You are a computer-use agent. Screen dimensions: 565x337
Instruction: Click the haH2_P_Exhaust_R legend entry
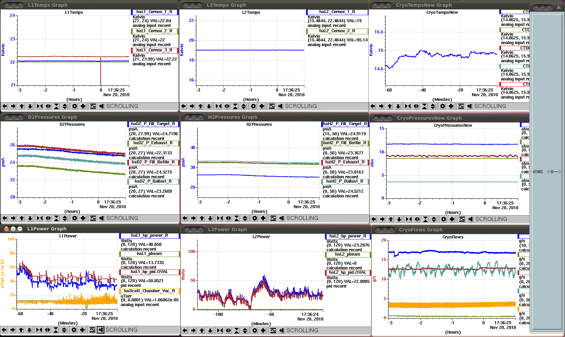(x=345, y=162)
